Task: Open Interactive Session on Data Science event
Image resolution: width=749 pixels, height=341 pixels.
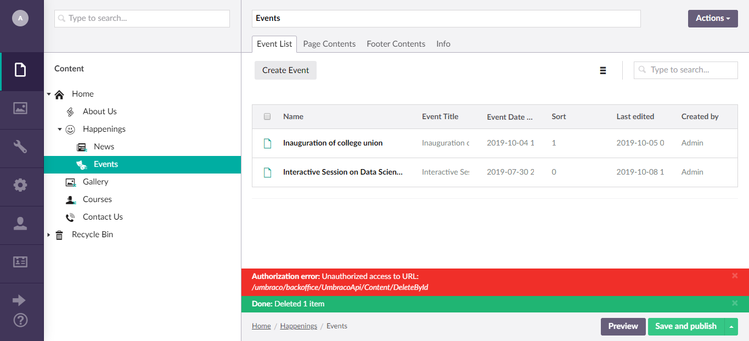Action: tap(343, 172)
